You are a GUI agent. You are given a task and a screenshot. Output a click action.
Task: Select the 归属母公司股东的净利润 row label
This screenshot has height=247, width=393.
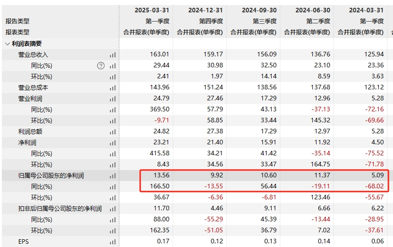pyautogui.click(x=51, y=176)
